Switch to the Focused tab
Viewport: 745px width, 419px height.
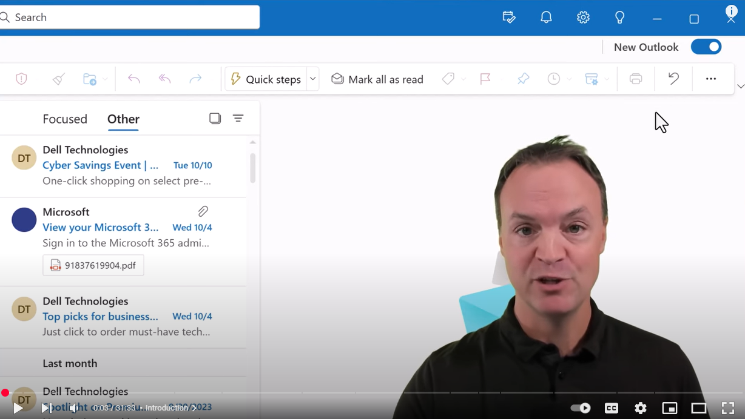65,119
